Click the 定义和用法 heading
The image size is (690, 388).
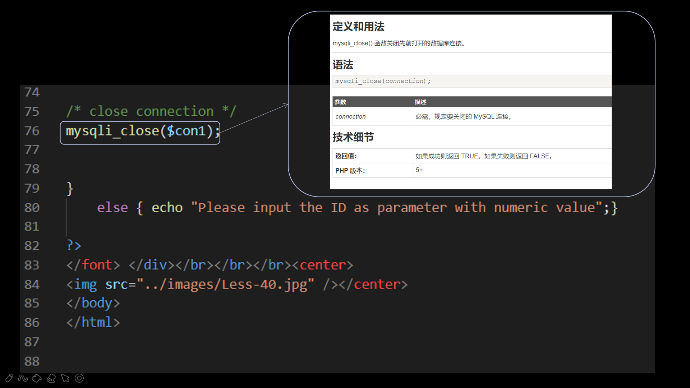click(358, 27)
